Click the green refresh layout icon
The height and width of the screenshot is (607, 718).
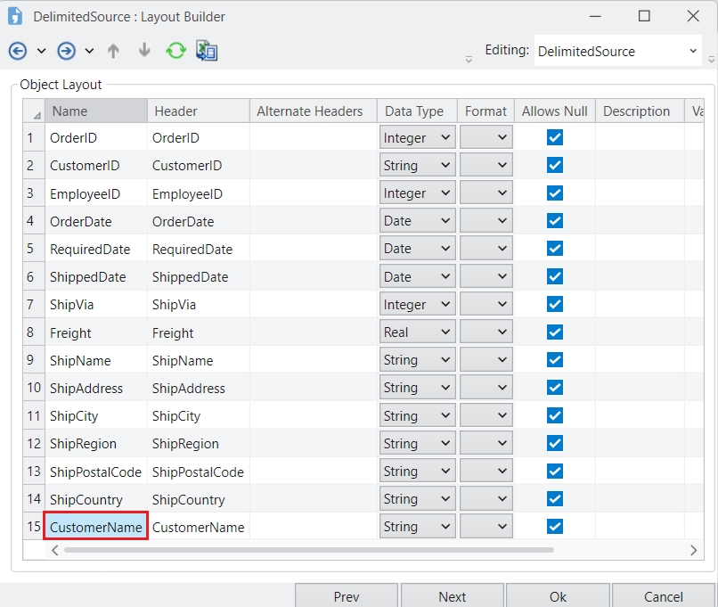coord(175,51)
